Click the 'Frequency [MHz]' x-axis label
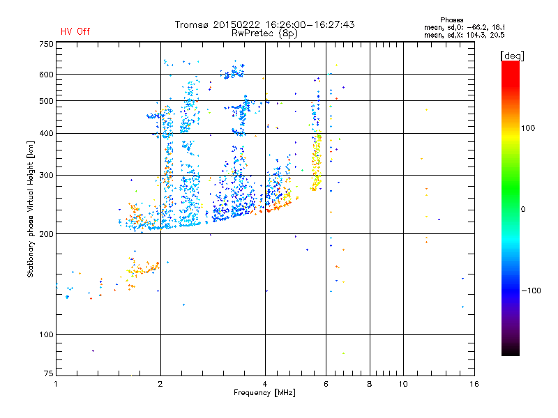Screen dimensions: 558x418 coord(264,393)
